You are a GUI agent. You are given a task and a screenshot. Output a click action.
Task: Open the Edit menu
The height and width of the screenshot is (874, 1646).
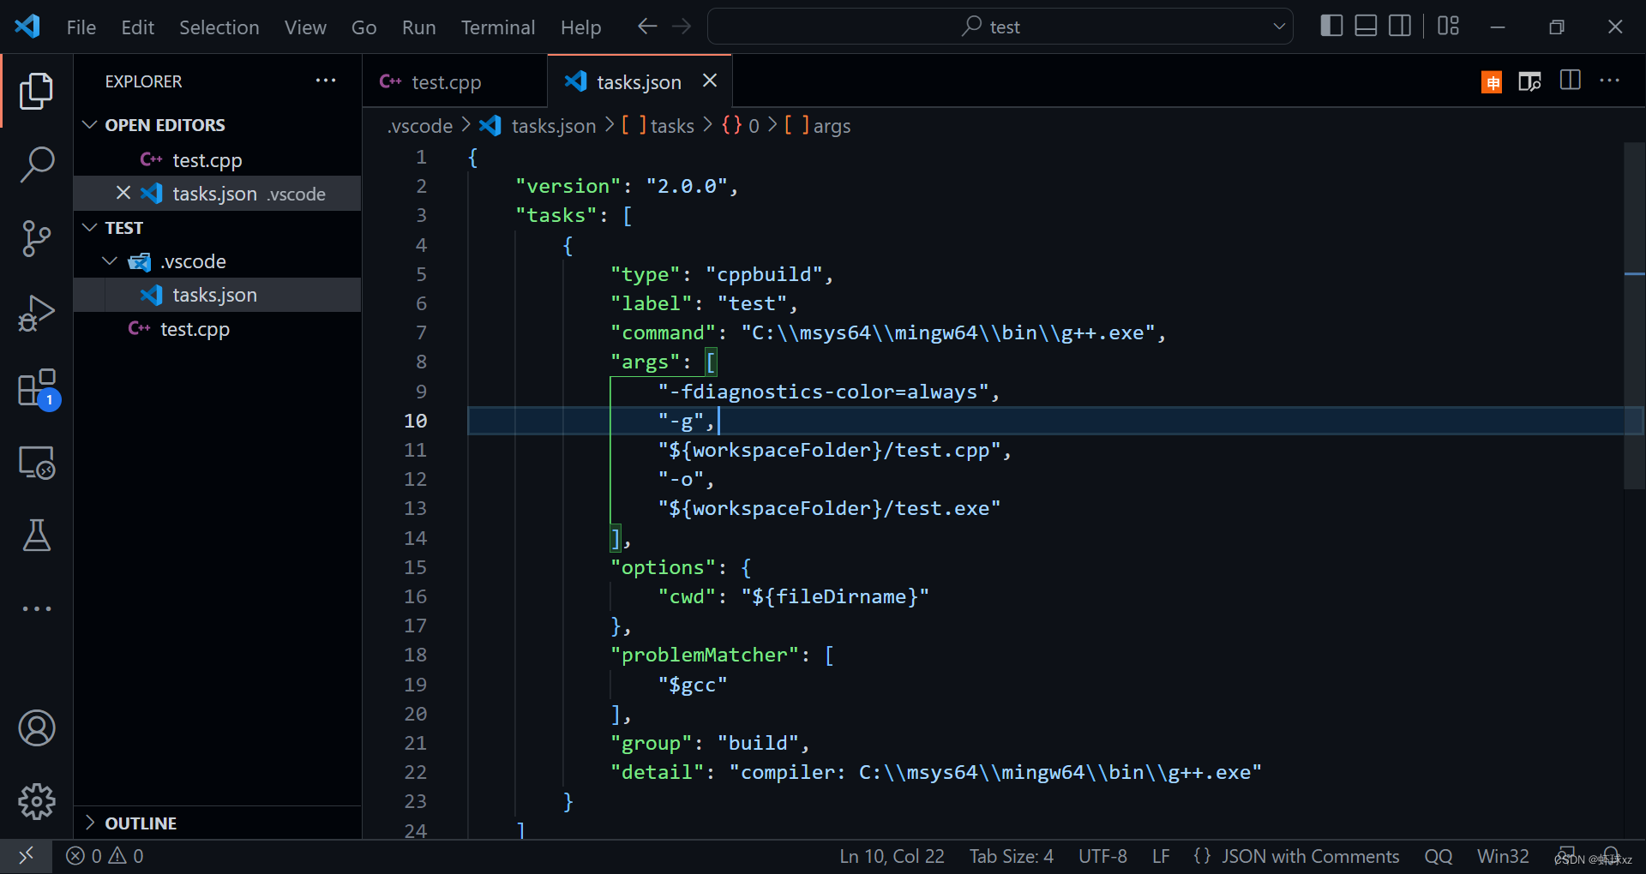click(x=137, y=27)
